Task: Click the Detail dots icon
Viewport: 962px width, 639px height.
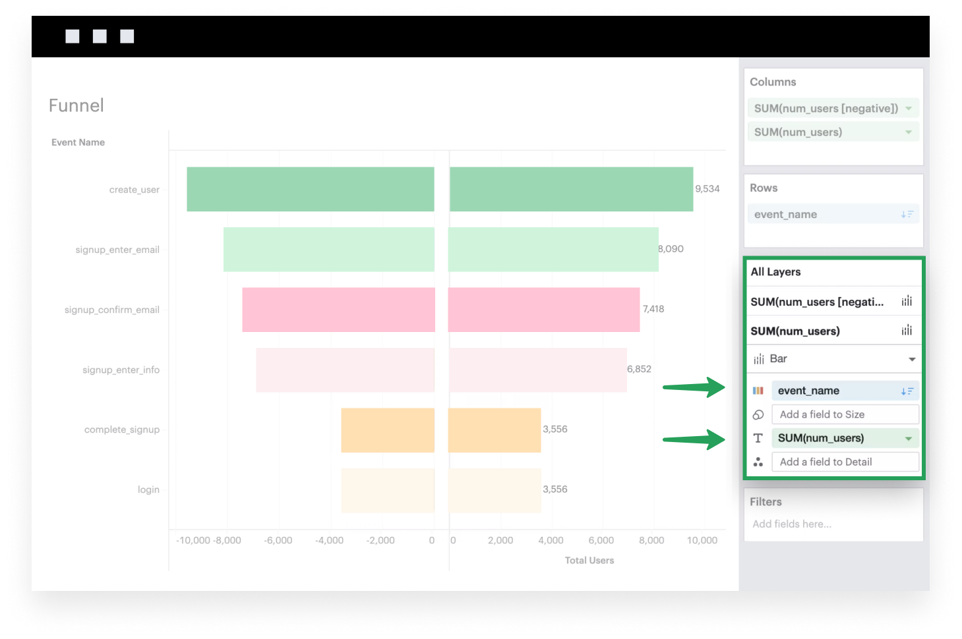Action: click(x=758, y=462)
